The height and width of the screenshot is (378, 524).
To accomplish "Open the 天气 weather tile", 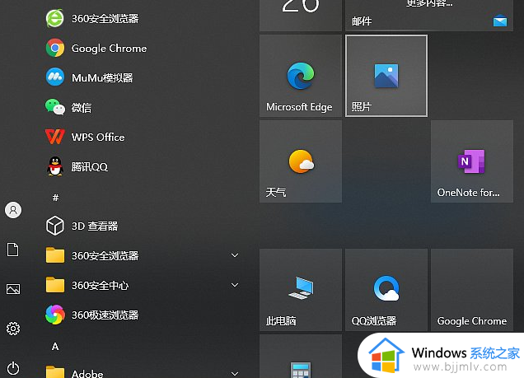I will 301,161.
